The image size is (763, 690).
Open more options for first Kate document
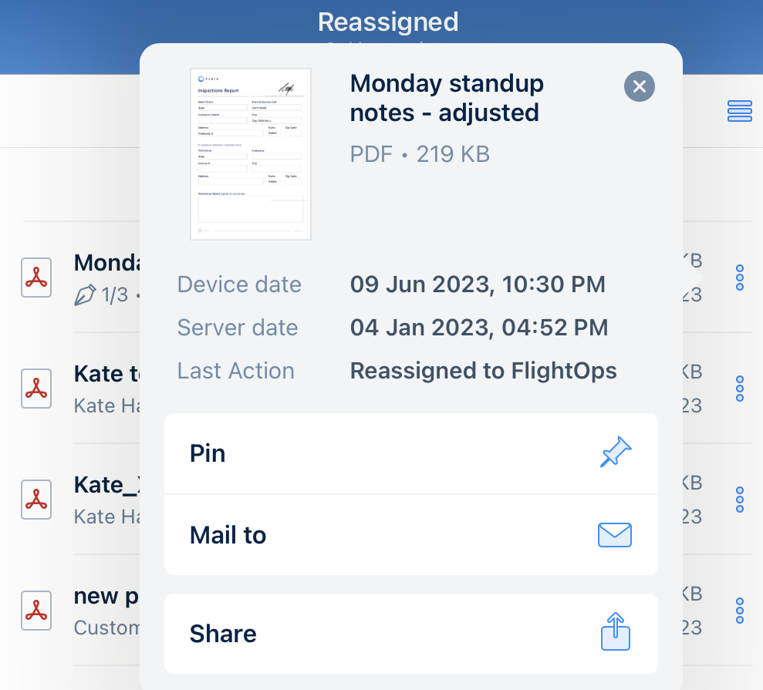click(x=739, y=389)
